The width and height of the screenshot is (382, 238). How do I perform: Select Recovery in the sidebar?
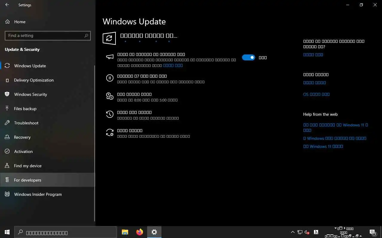tap(48, 137)
